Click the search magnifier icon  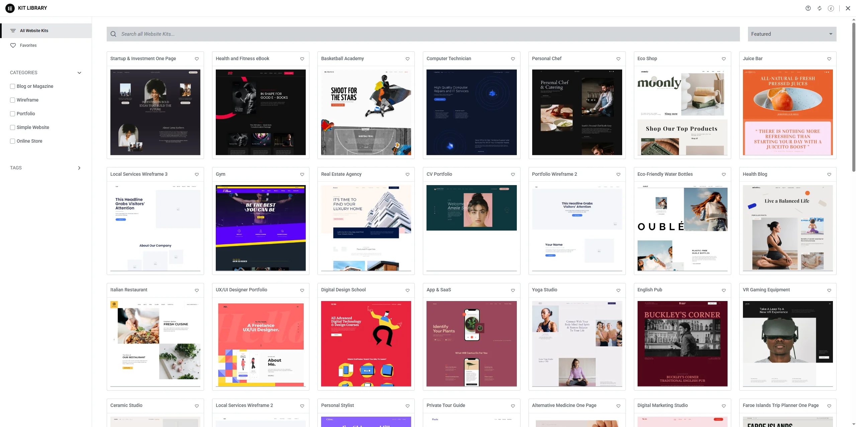tap(113, 34)
